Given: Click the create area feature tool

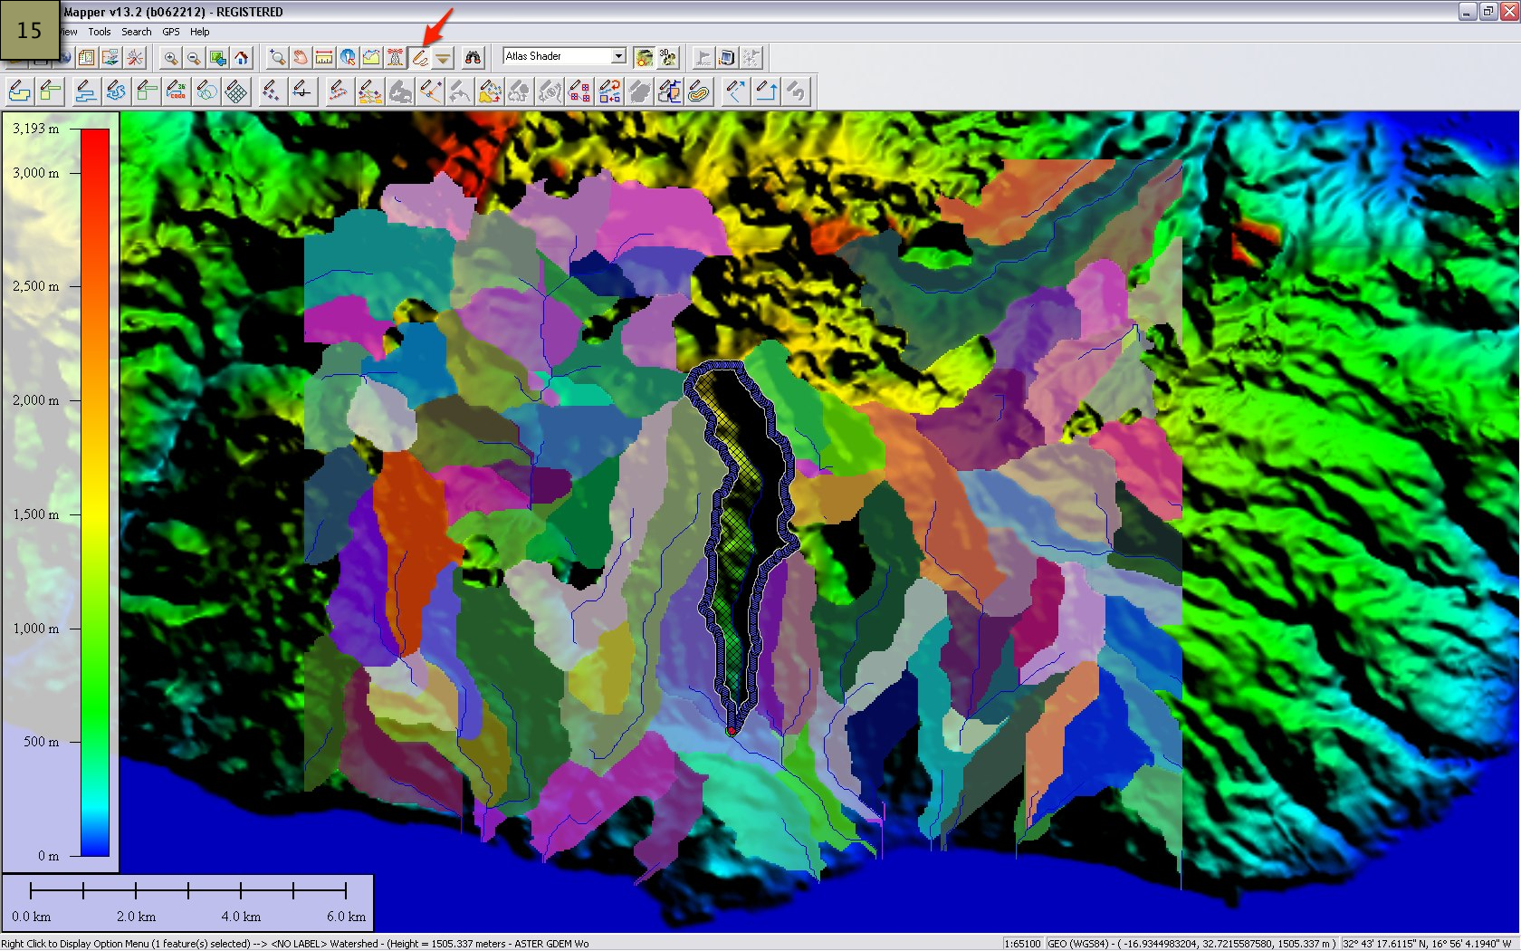Looking at the screenshot, I should (20, 91).
